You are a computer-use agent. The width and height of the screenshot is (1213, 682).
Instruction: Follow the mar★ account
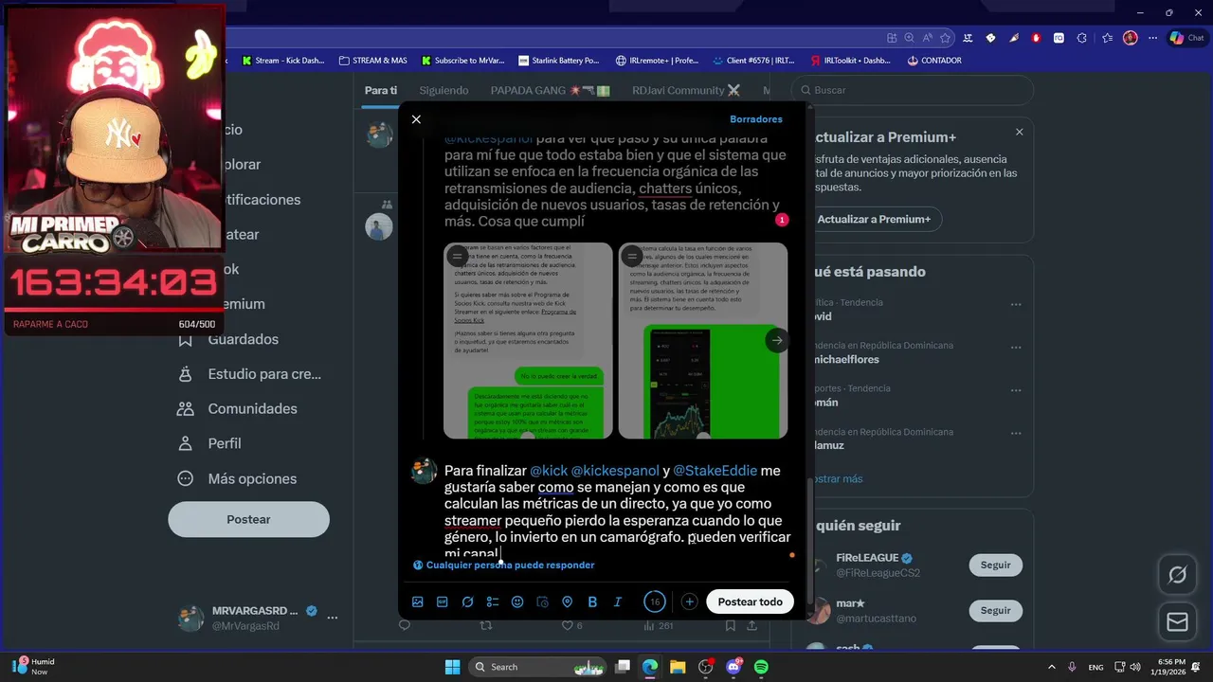[x=995, y=611]
